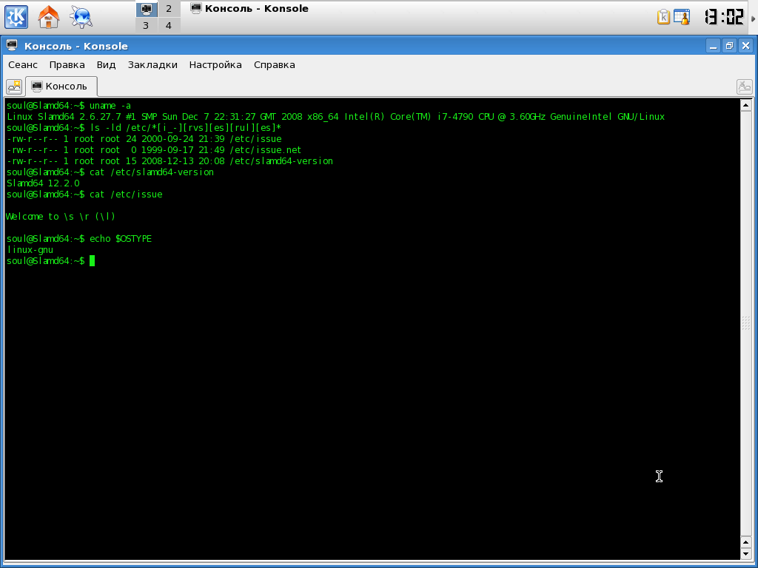Click the 'cat /etc/issue' command line
Screen dimensions: 758x568
[x=84, y=195]
